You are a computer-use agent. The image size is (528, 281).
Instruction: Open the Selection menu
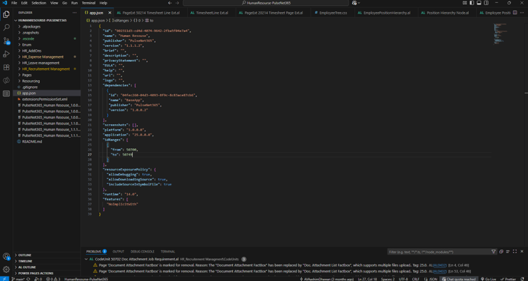(x=39, y=3)
